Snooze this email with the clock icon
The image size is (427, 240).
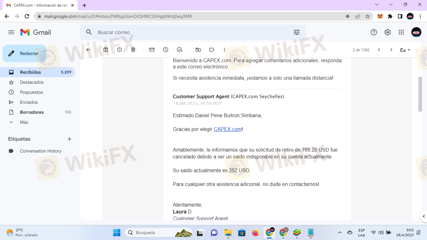166,50
